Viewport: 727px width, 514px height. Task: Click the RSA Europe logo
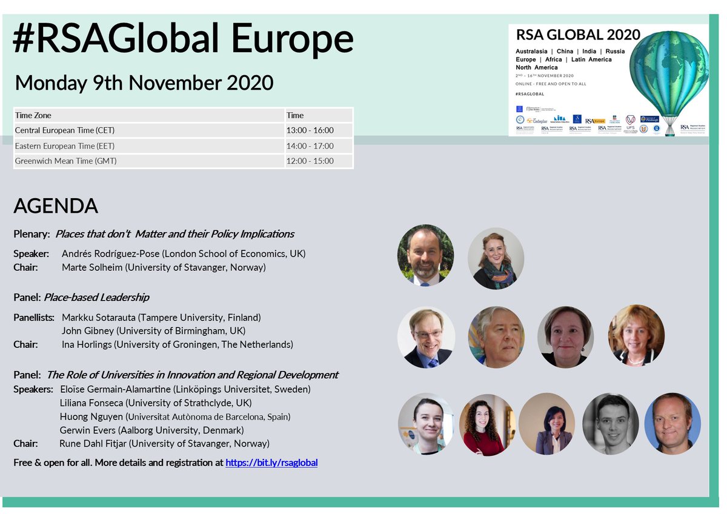[x=595, y=121]
